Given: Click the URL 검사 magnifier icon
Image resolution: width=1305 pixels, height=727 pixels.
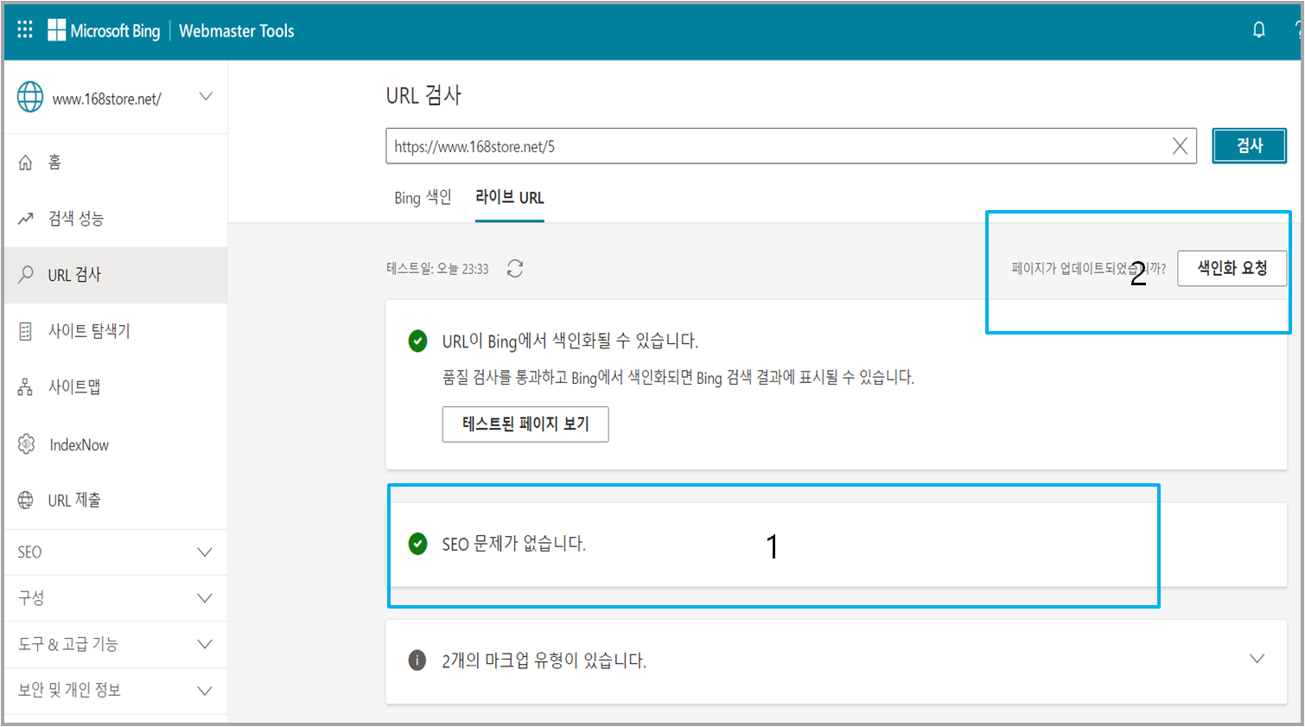Looking at the screenshot, I should click(x=25, y=275).
